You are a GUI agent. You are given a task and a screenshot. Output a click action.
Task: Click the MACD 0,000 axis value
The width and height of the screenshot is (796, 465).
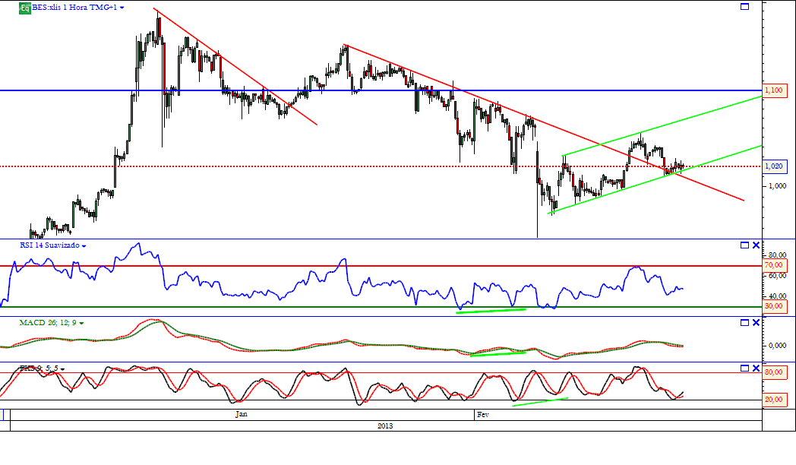(777, 346)
